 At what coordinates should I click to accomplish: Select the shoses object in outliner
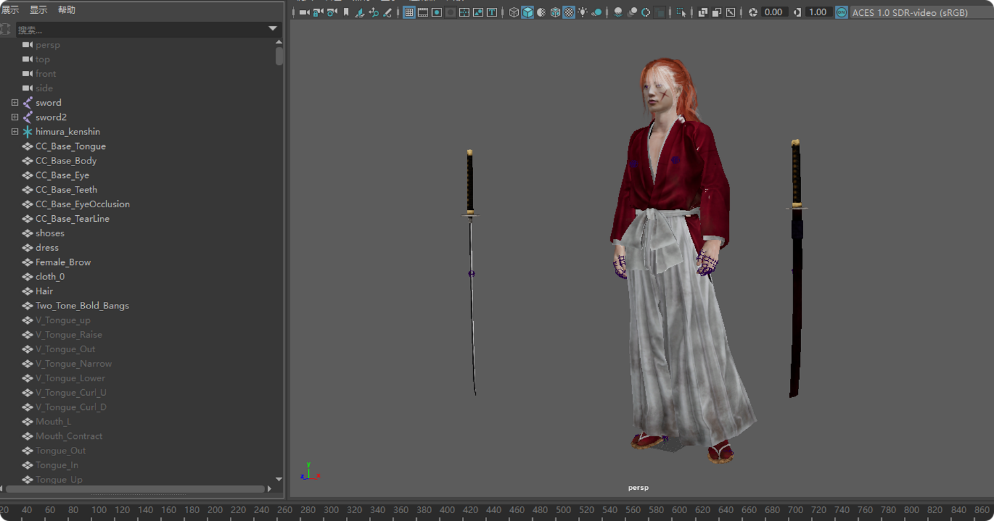pos(50,233)
